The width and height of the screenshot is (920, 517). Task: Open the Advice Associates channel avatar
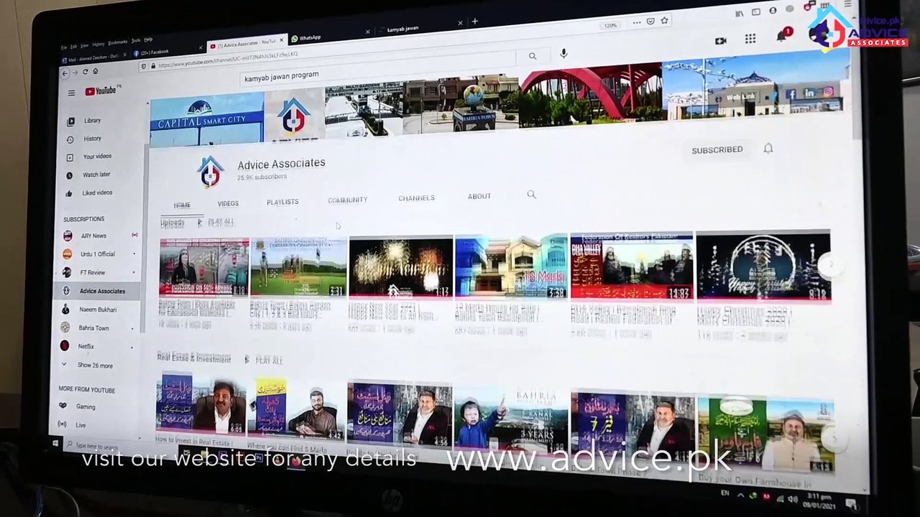click(x=210, y=172)
